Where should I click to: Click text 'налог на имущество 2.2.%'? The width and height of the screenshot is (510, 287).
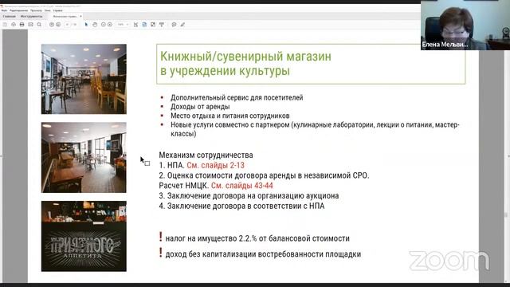pyautogui.click(x=211, y=238)
